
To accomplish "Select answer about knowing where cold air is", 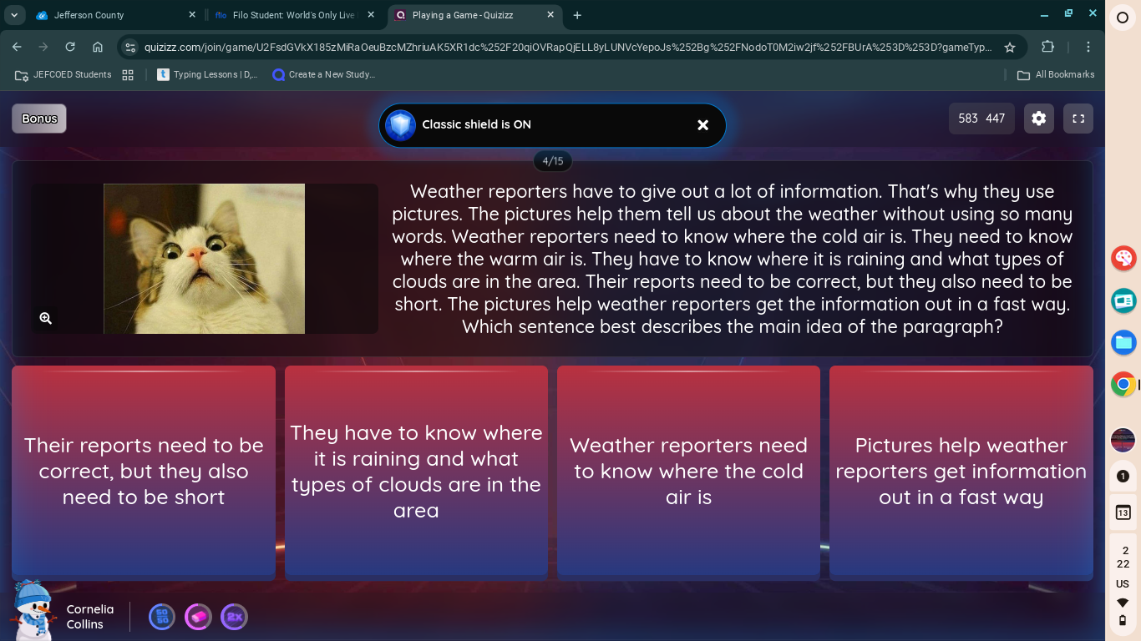I will (x=688, y=472).
